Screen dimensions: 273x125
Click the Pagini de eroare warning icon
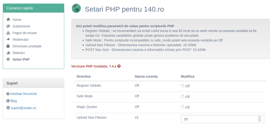8,33
